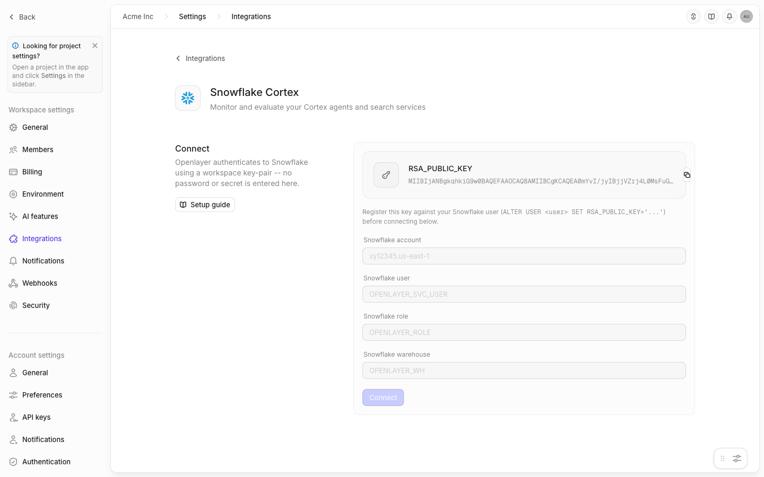Return to Integrations list via back chevron
Screen dimensions: 764x477
click(x=200, y=58)
